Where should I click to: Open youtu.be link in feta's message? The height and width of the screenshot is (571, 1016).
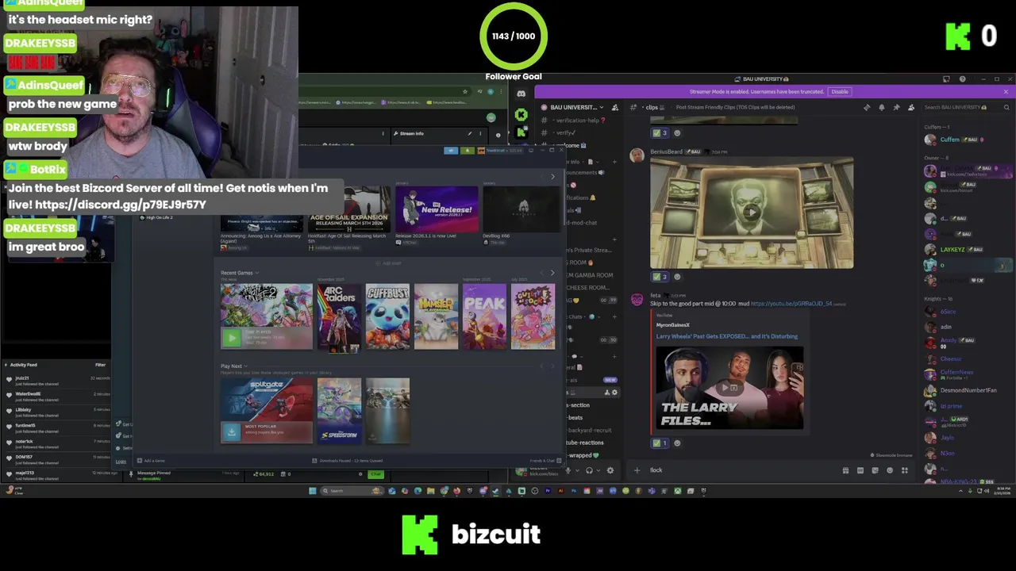tap(791, 304)
